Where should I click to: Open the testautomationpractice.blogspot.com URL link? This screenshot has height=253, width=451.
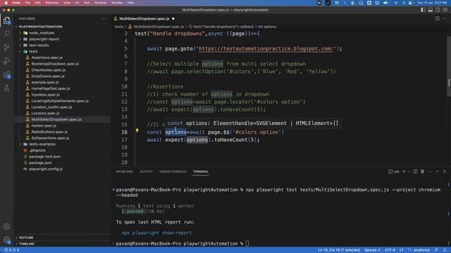[266, 48]
